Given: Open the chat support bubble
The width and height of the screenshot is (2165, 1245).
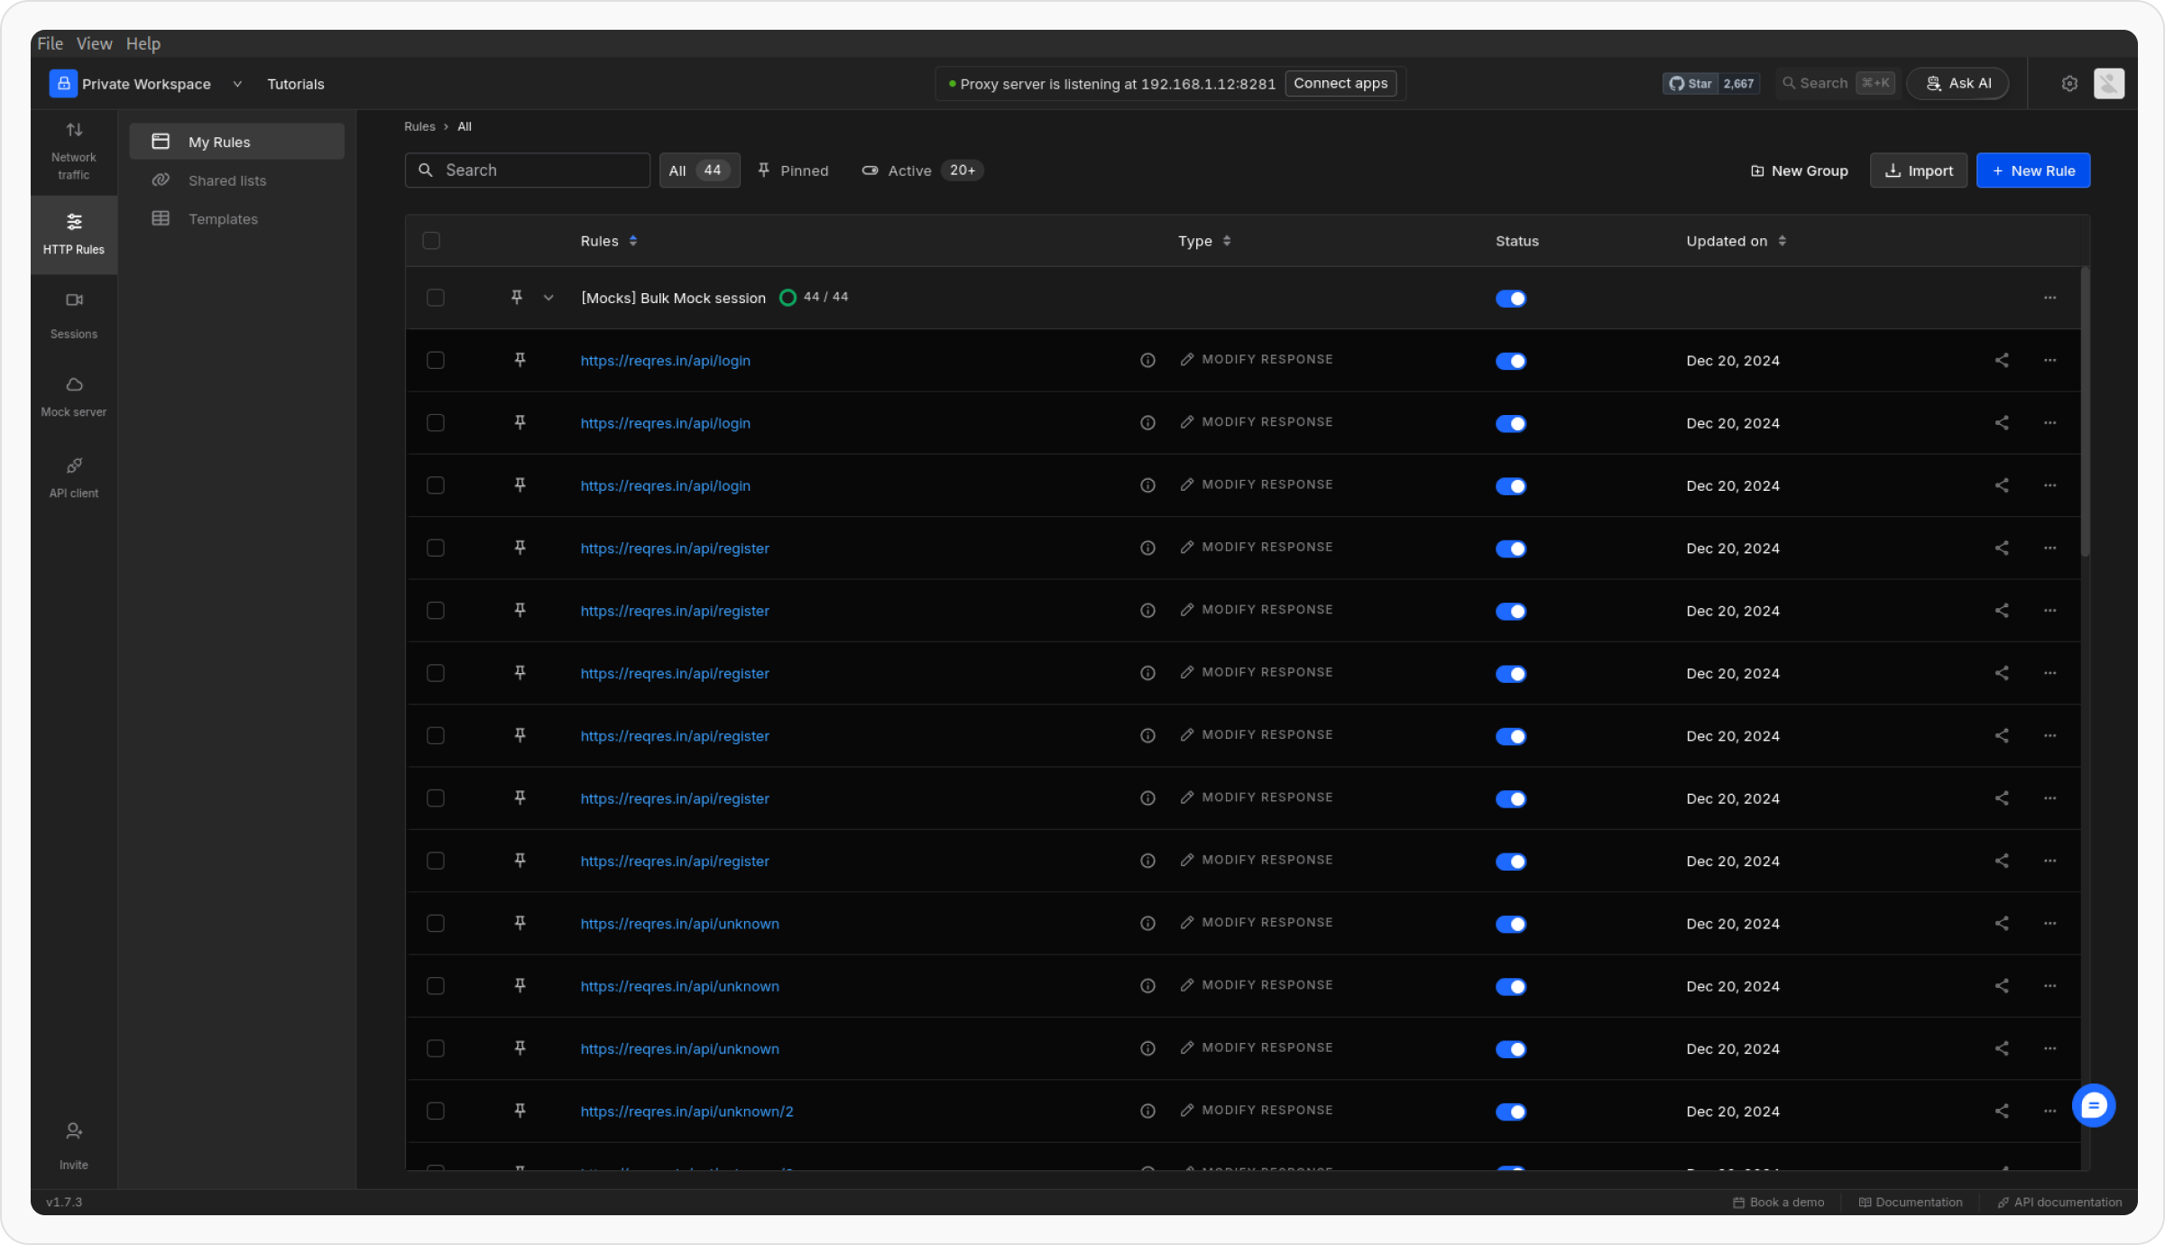Looking at the screenshot, I should [2093, 1105].
